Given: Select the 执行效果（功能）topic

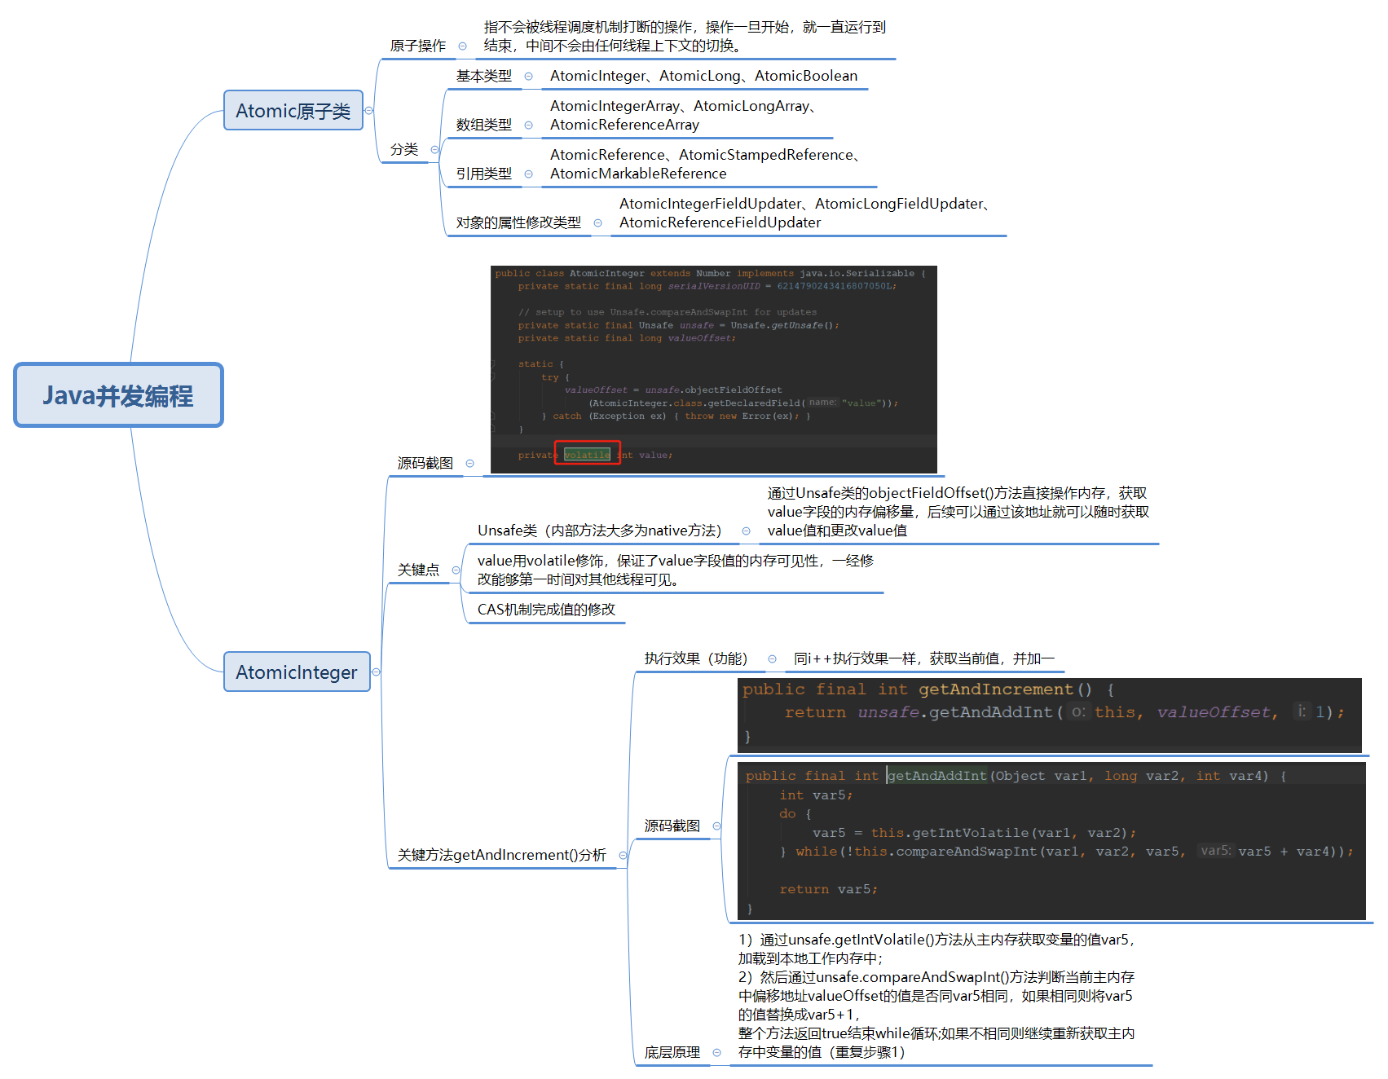Looking at the screenshot, I should pos(696,658).
